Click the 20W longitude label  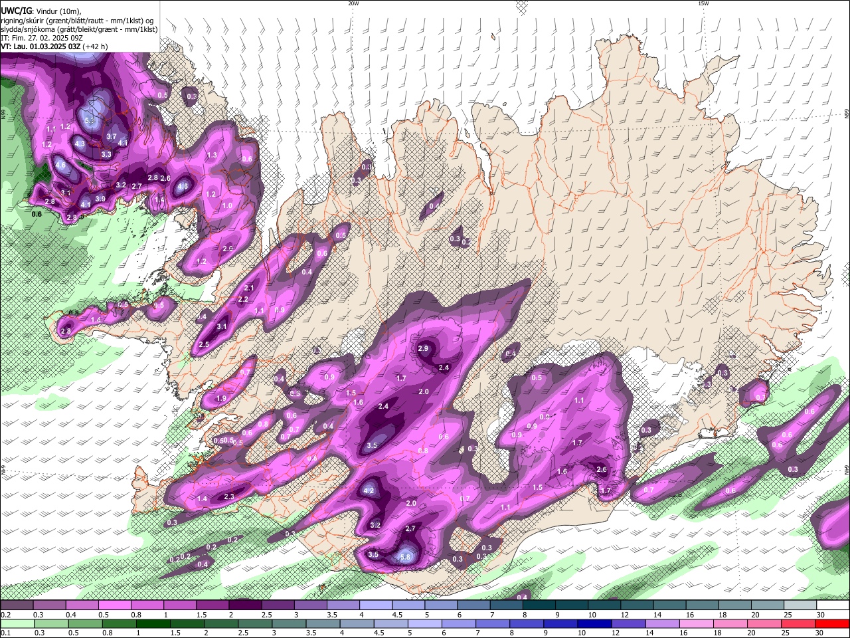(x=353, y=3)
